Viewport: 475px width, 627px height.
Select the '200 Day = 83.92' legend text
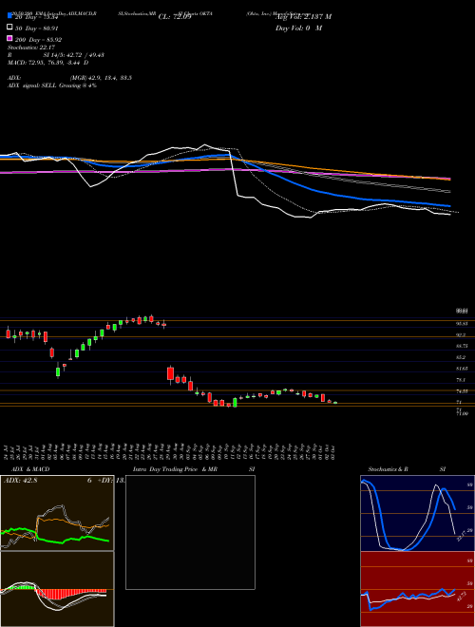pos(38,40)
